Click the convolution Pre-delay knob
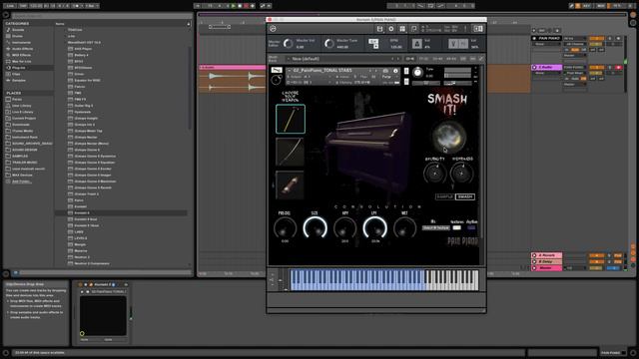The image size is (639, 359). (x=285, y=228)
